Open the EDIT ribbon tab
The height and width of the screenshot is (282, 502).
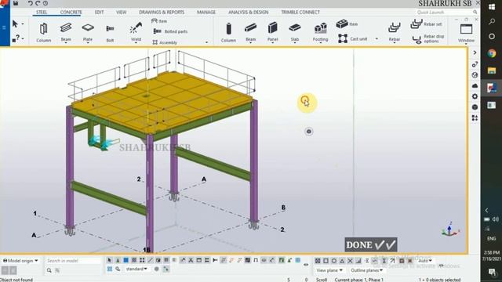coord(99,13)
